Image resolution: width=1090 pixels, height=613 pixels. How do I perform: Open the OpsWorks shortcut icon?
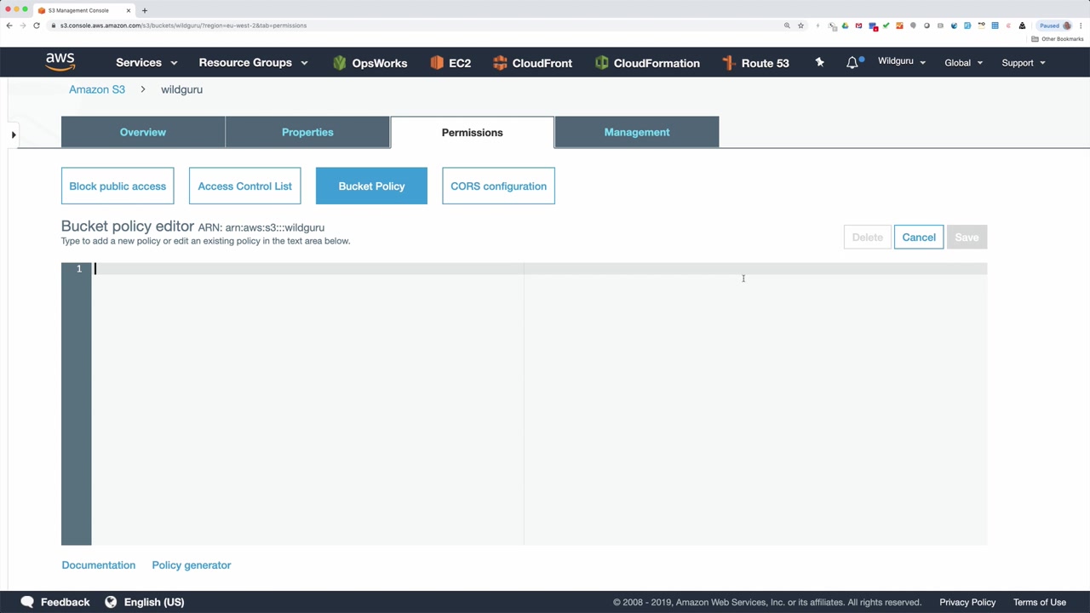[340, 63]
